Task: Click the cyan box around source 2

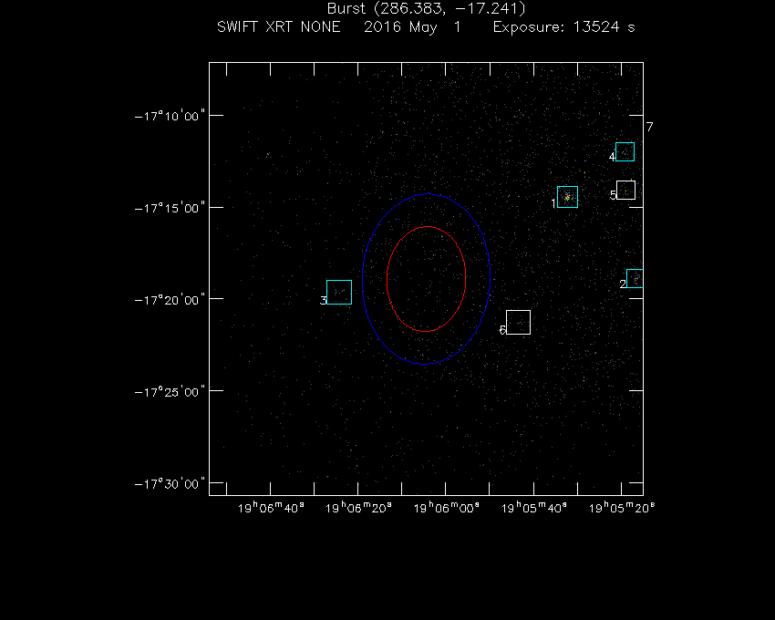Action: [635, 278]
